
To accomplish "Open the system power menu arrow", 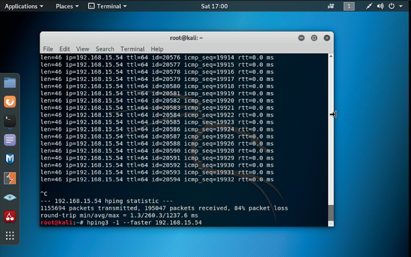I will click(x=402, y=6).
